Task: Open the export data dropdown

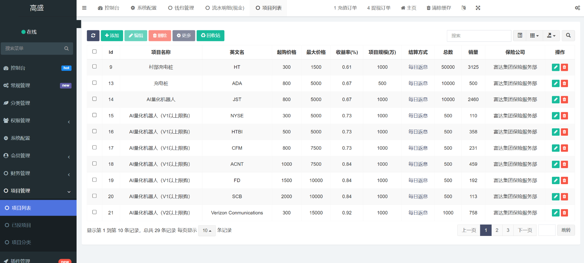Action: 551,35
